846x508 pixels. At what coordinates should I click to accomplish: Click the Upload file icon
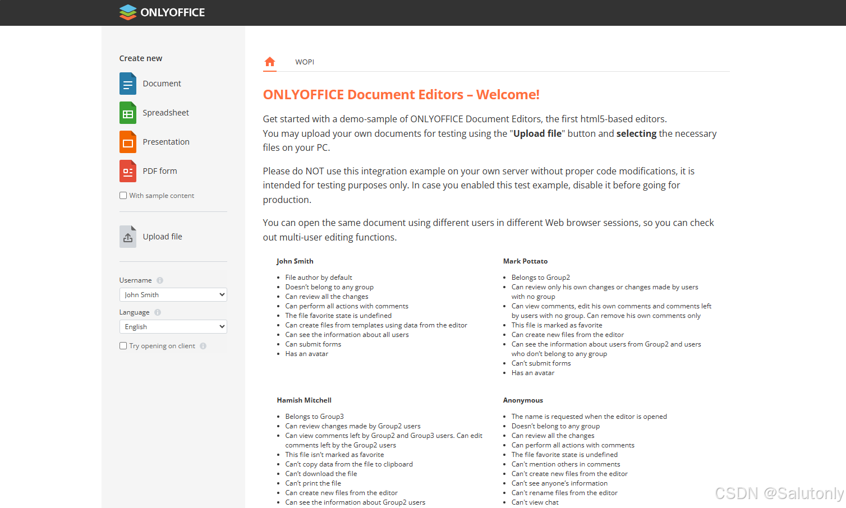coord(128,237)
